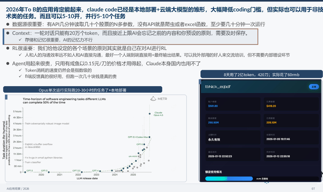Click the 2026-01-13 22:55:18 sync timestamp
The image size is (323, 192).
(x=278, y=156)
